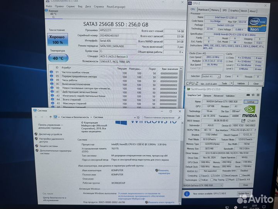Open the Socket #1 selection dropdown in CPU-Z

pyautogui.click(x=211, y=76)
